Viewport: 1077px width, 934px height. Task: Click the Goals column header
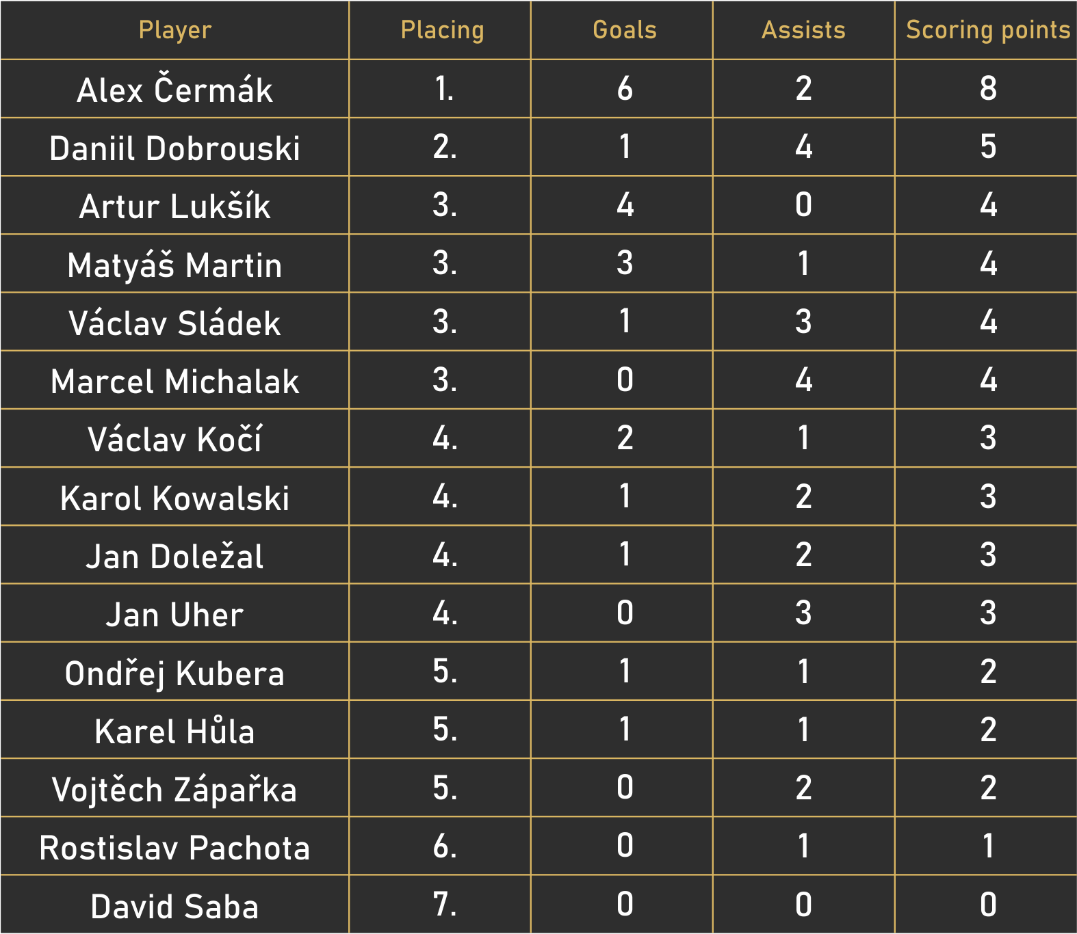coord(624,30)
